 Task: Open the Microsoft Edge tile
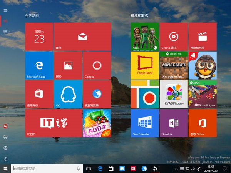coord(39,66)
